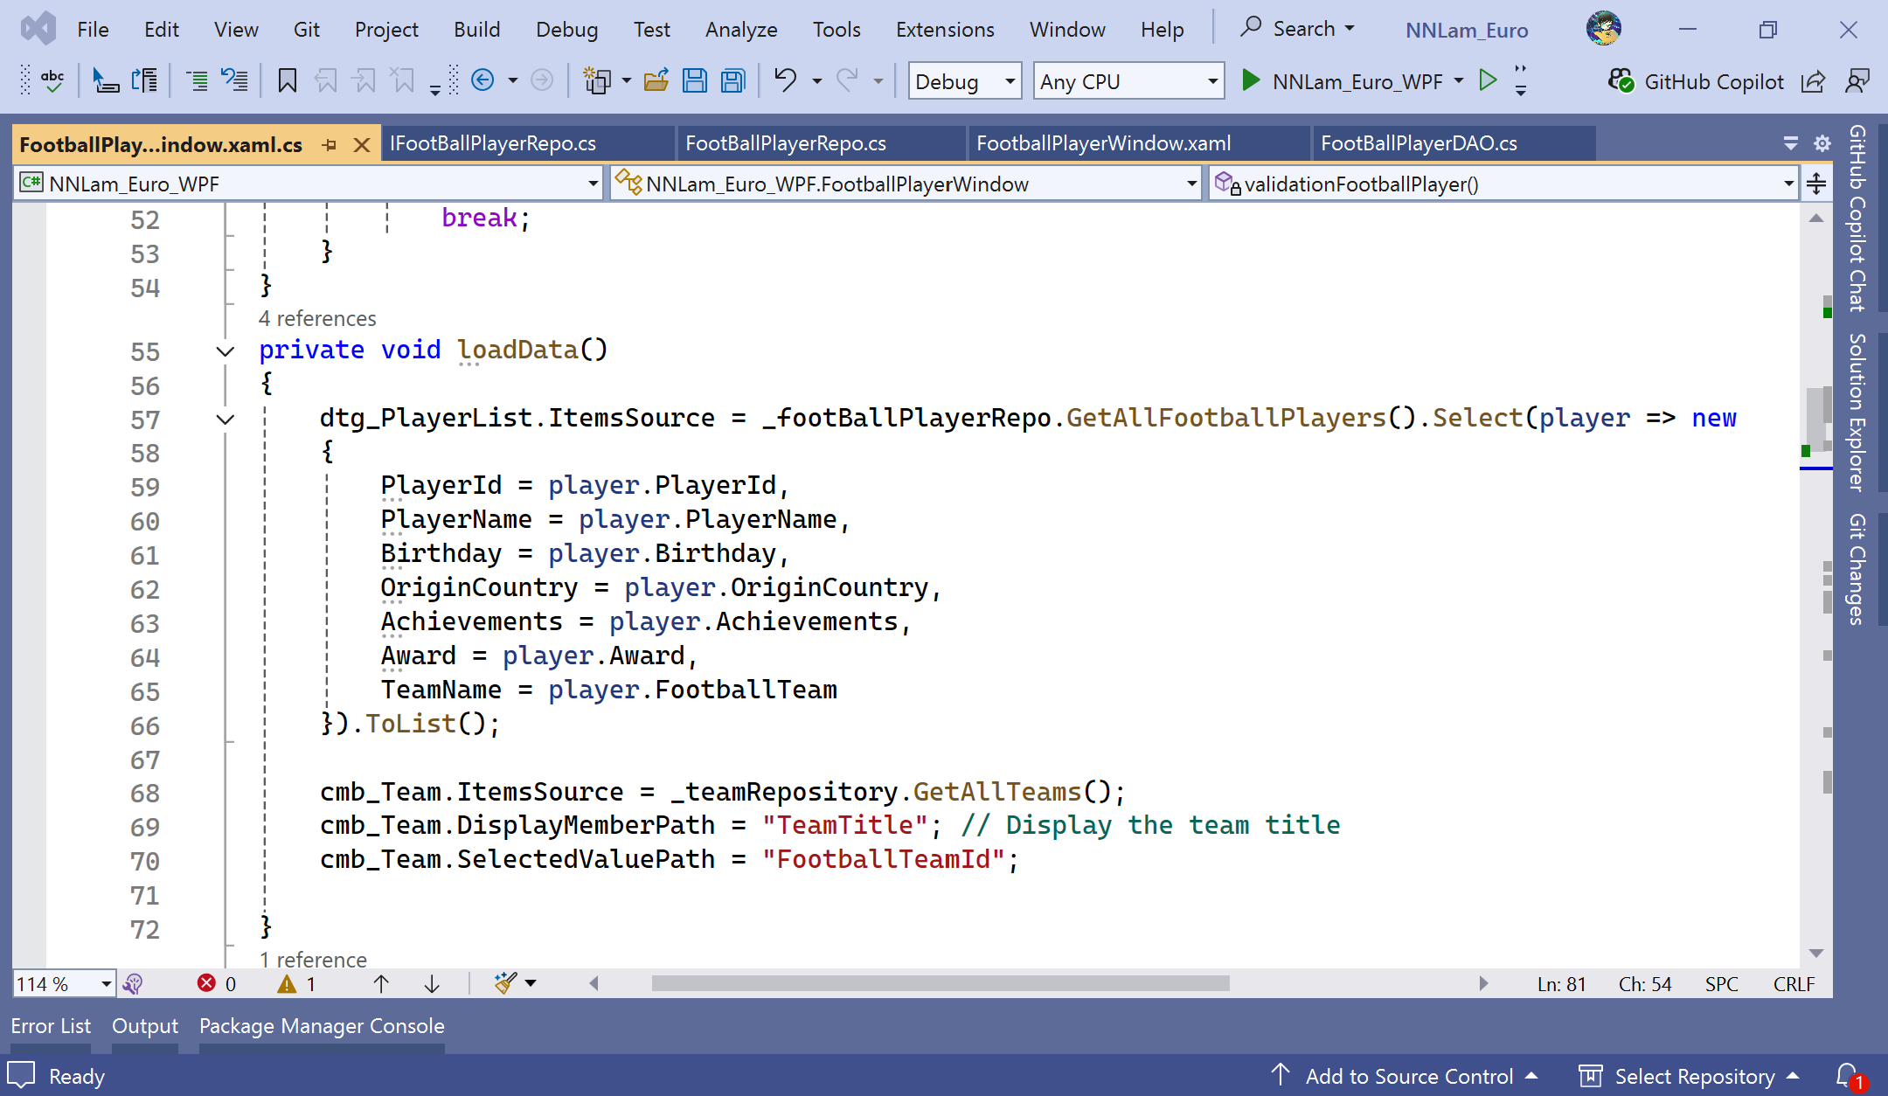Start debugging with the green play icon
The height and width of the screenshot is (1096, 1888).
coord(1251,81)
